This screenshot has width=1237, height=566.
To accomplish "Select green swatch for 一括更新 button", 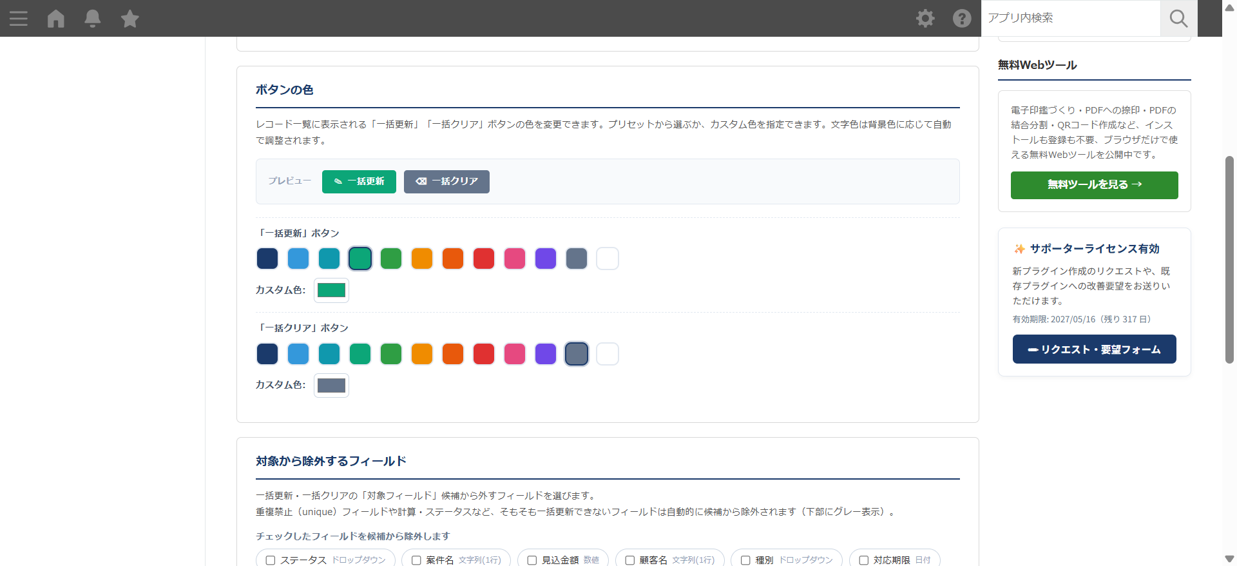I will 391,259.
